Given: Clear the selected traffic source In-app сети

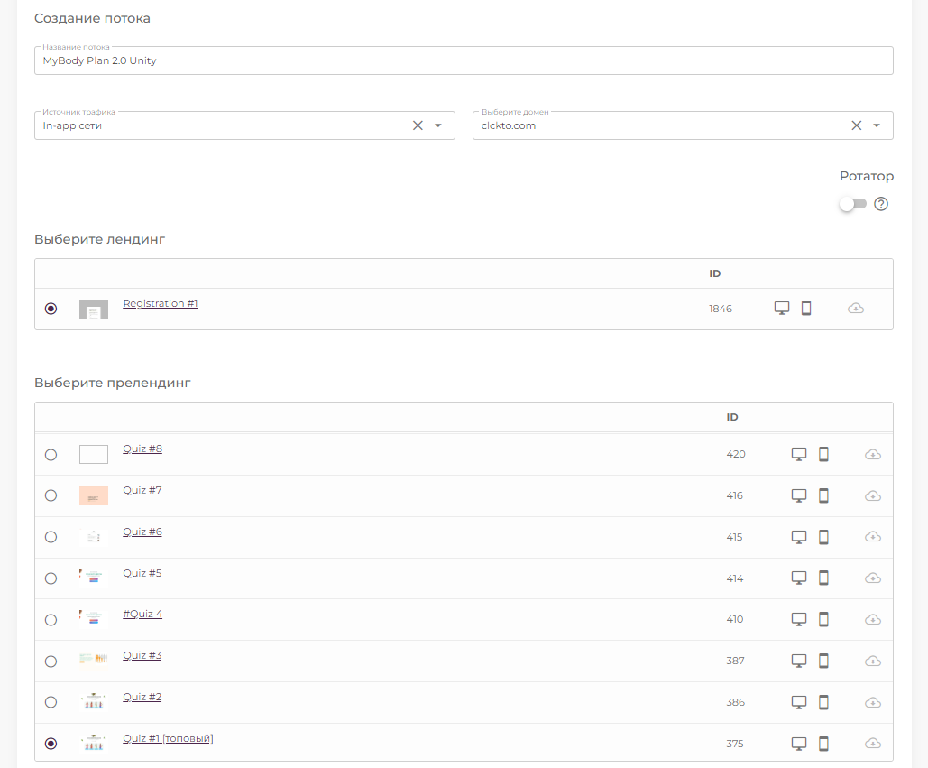Looking at the screenshot, I should 418,125.
